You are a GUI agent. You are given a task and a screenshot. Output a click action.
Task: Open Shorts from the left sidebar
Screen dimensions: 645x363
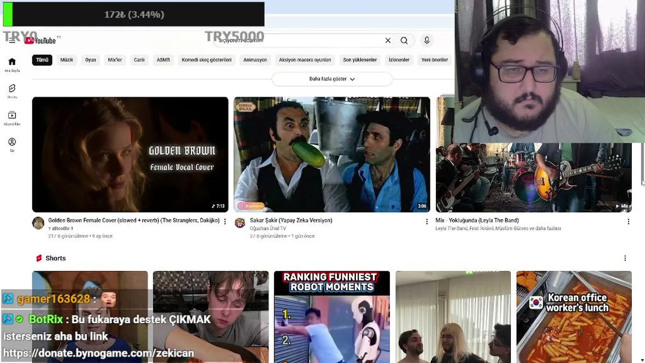[12, 91]
